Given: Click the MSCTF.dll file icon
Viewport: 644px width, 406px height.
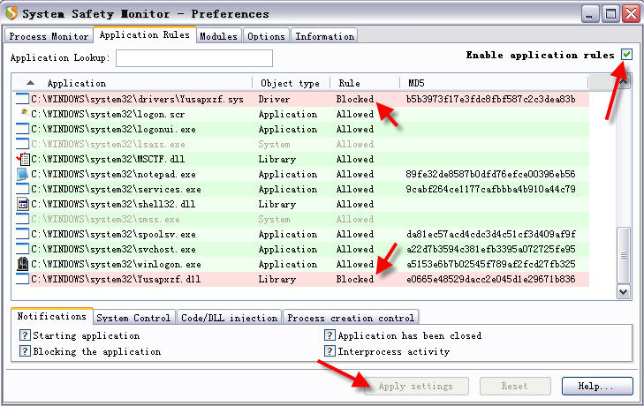Looking at the screenshot, I should point(23,159).
